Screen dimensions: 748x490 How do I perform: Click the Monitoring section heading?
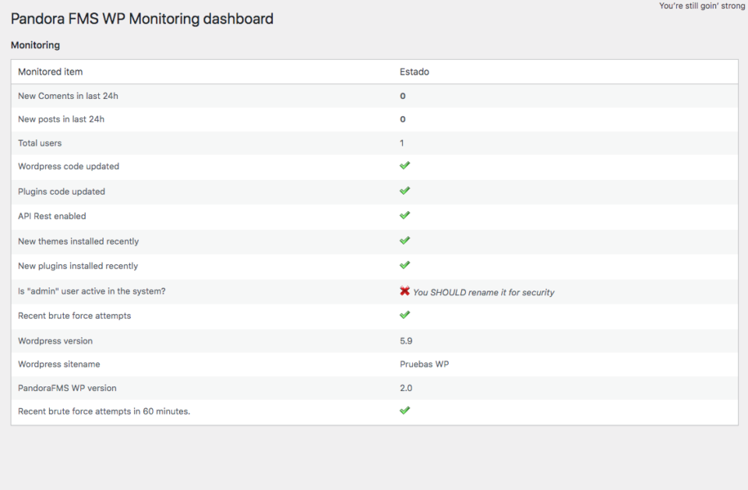click(x=35, y=45)
